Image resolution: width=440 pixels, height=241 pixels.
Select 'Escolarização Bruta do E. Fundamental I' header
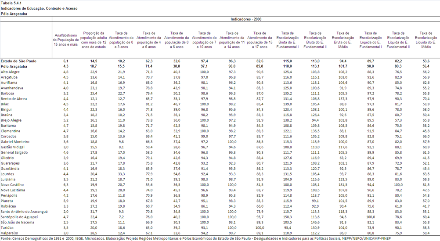[x=287, y=40]
